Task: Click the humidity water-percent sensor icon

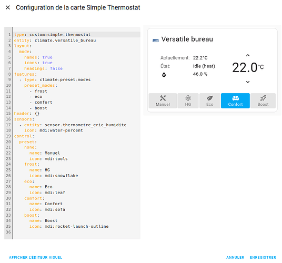Action: click(x=164, y=75)
